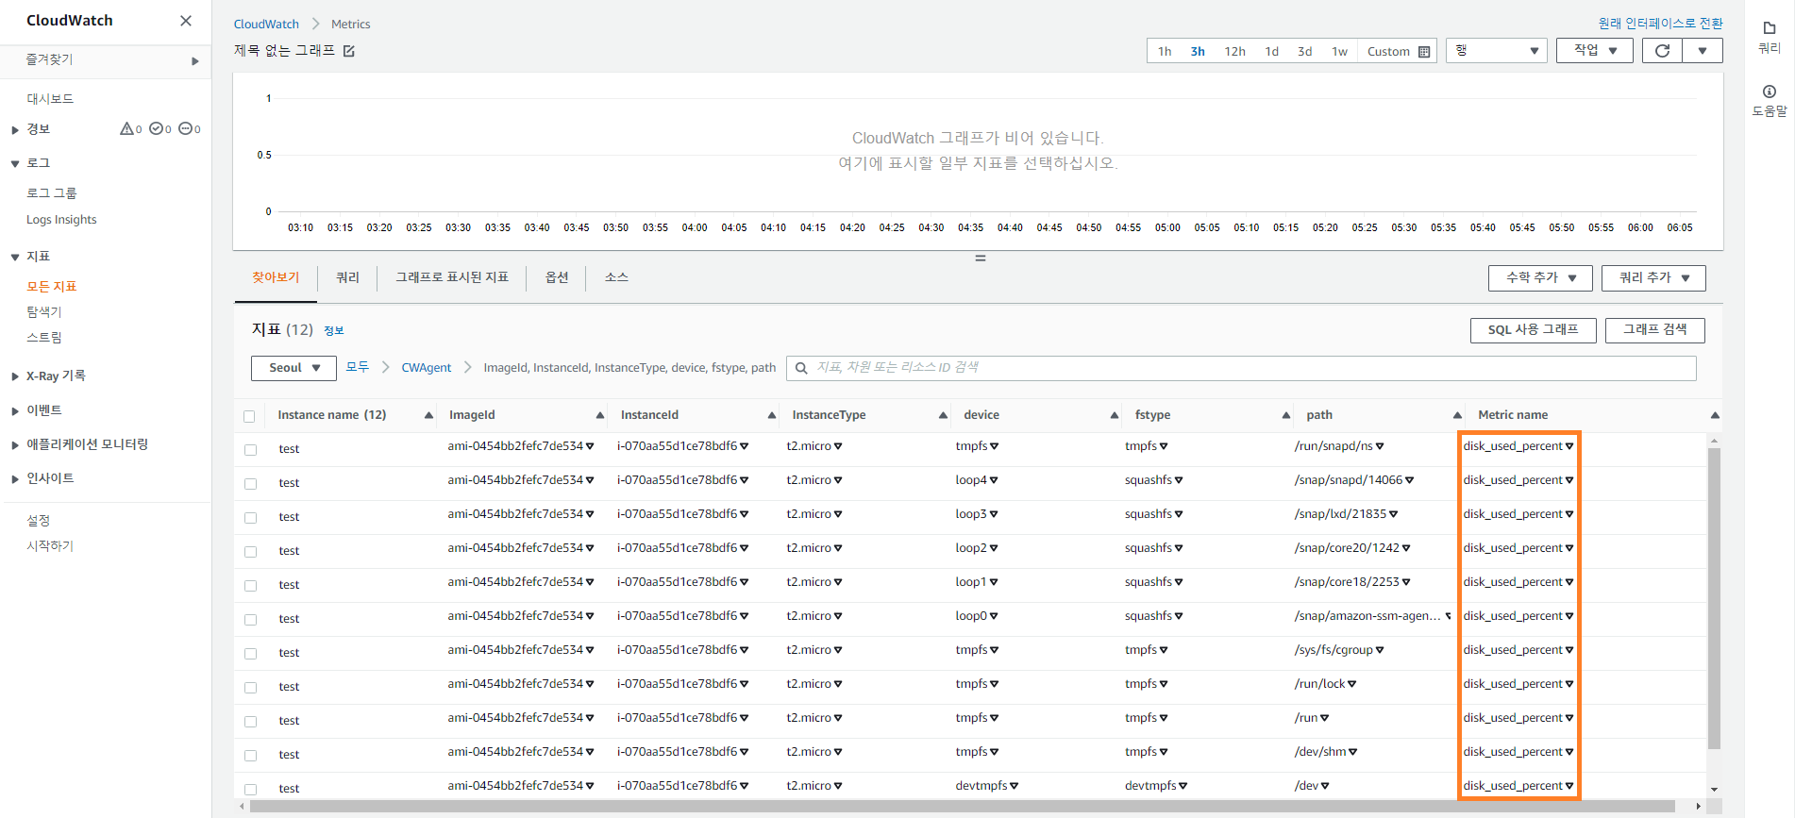Open the 쿼리 panel icon on right
Image resolution: width=1795 pixels, height=818 pixels.
point(1770,28)
